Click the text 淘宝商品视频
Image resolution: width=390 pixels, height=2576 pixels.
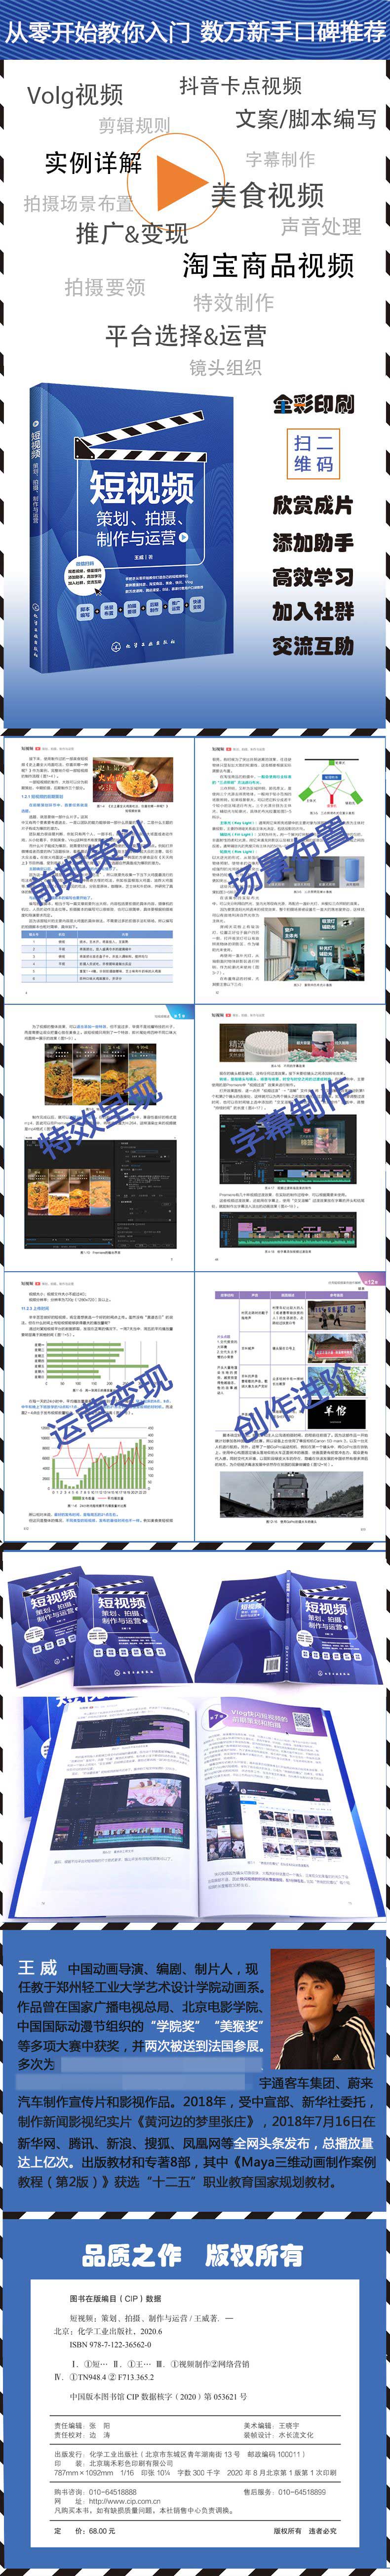pos(268,265)
